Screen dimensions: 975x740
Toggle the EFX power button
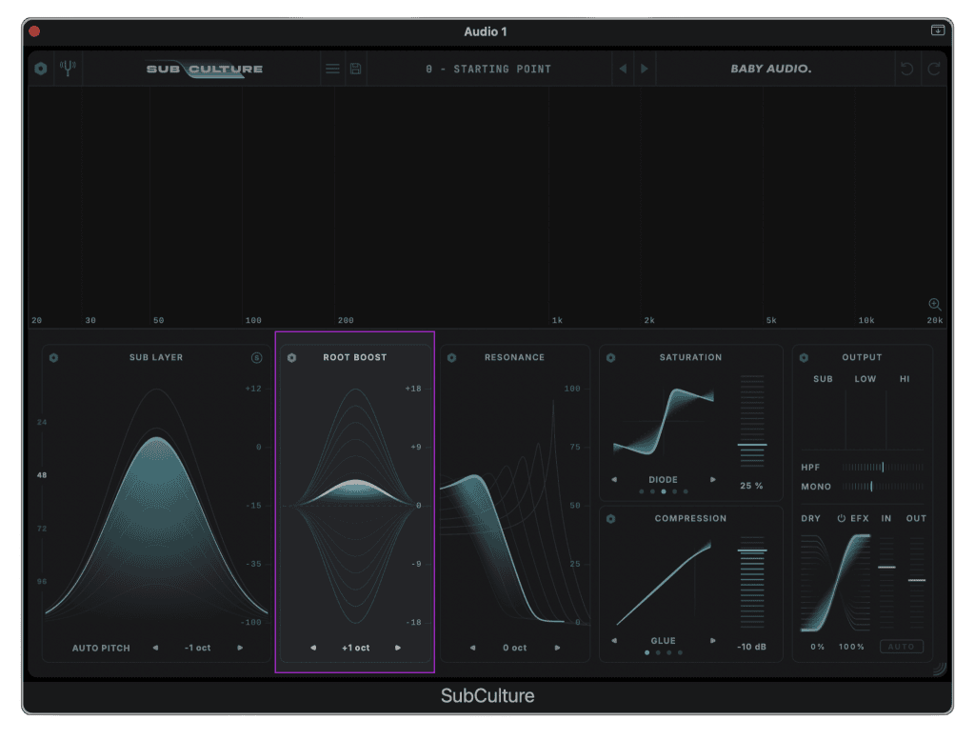[842, 518]
